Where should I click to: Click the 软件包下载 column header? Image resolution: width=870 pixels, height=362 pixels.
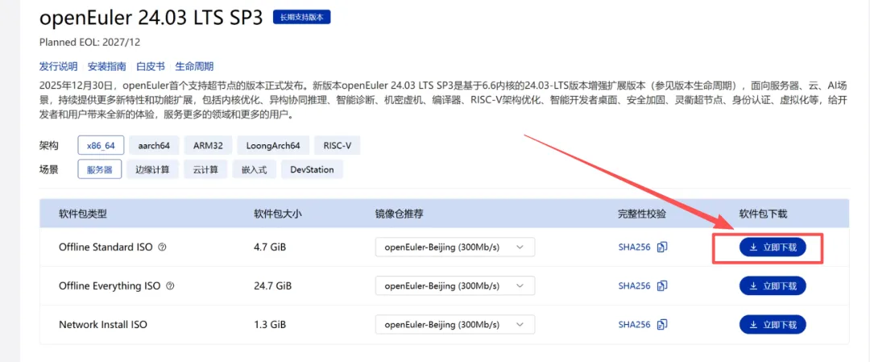point(763,213)
